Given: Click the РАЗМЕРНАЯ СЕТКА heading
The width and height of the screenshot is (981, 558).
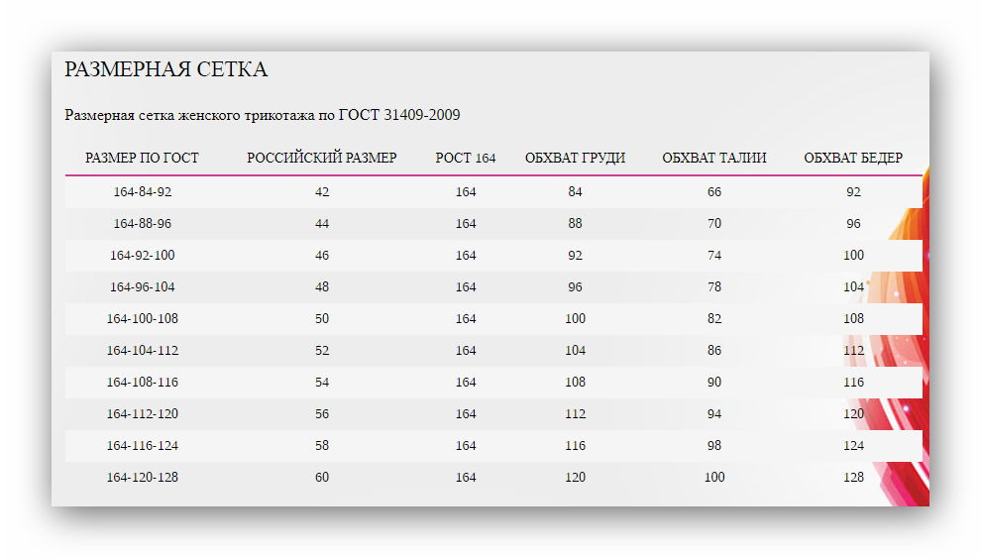Looking at the screenshot, I should pyautogui.click(x=165, y=68).
